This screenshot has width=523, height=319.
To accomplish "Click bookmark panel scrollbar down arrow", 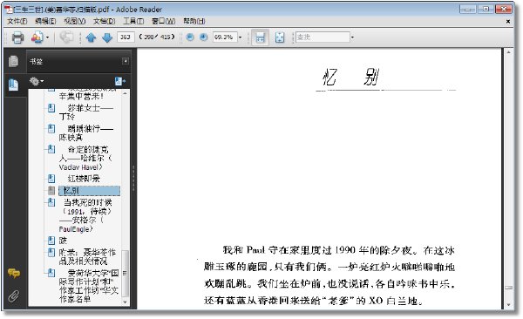I will (125, 302).
